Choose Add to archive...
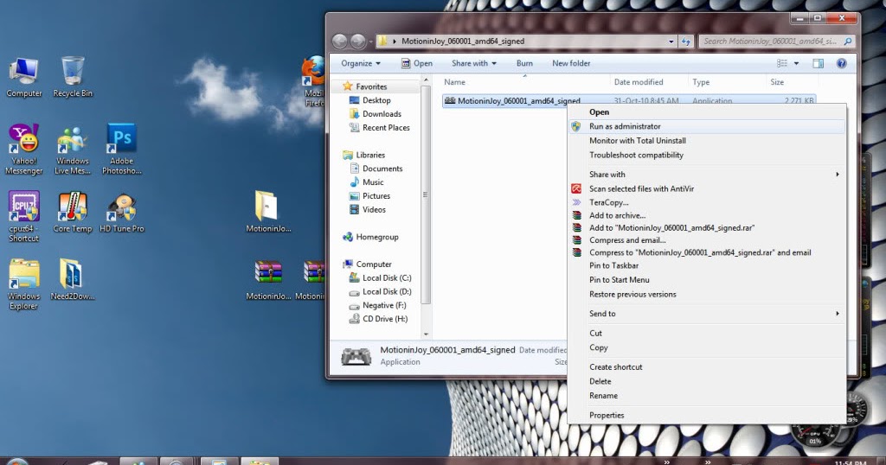The image size is (886, 465). pyautogui.click(x=708, y=215)
